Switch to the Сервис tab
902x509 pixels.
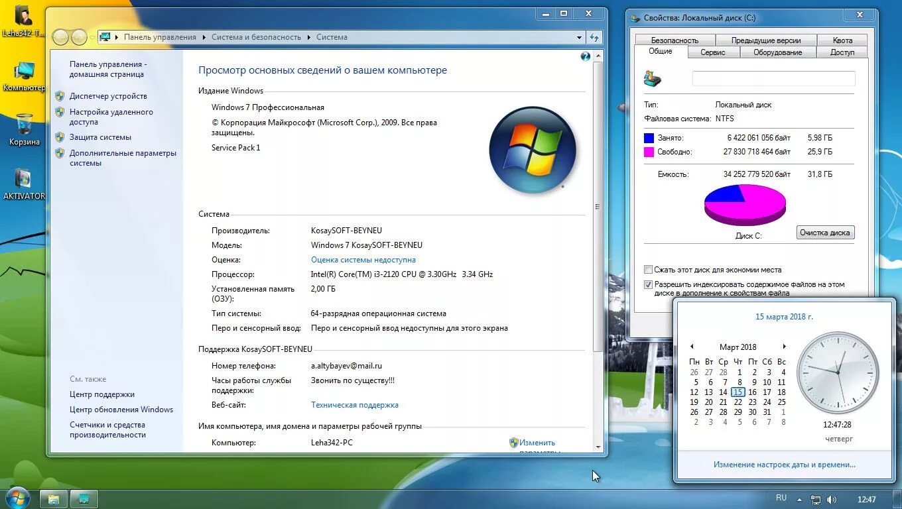point(713,52)
